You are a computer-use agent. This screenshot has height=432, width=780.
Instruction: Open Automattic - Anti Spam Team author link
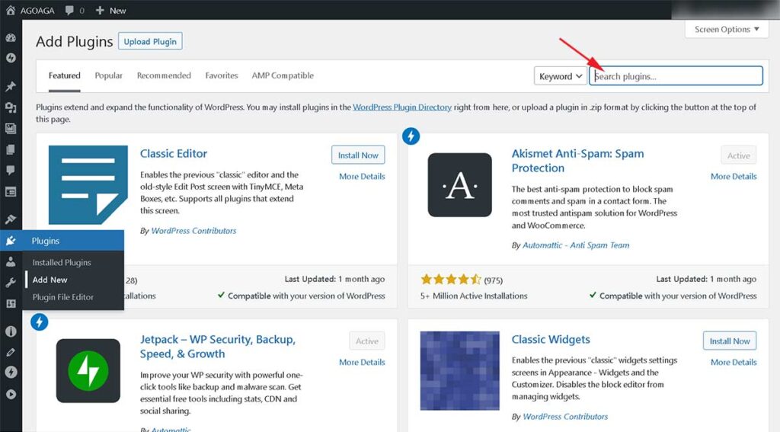pos(576,245)
